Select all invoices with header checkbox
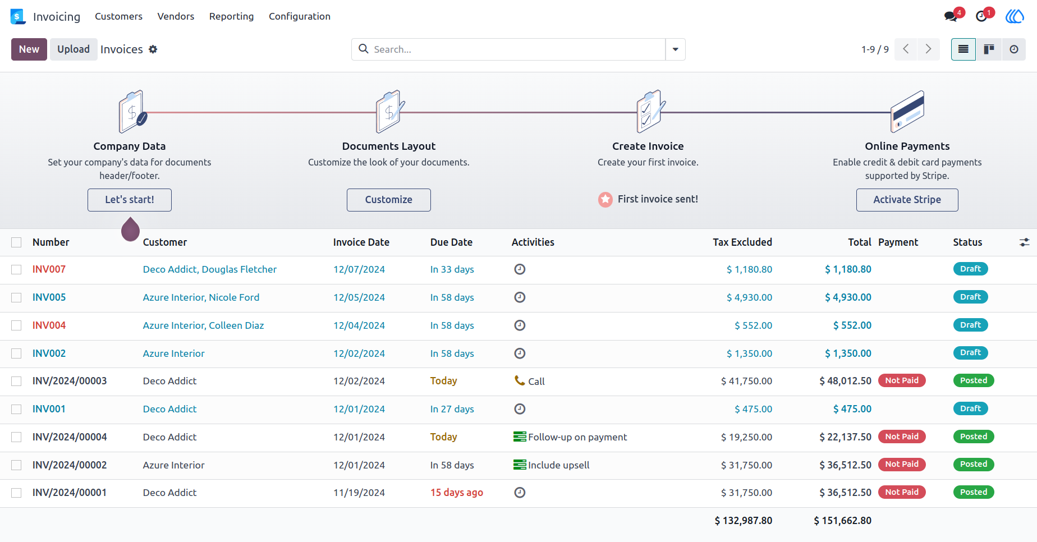The image size is (1037, 542). pos(16,242)
